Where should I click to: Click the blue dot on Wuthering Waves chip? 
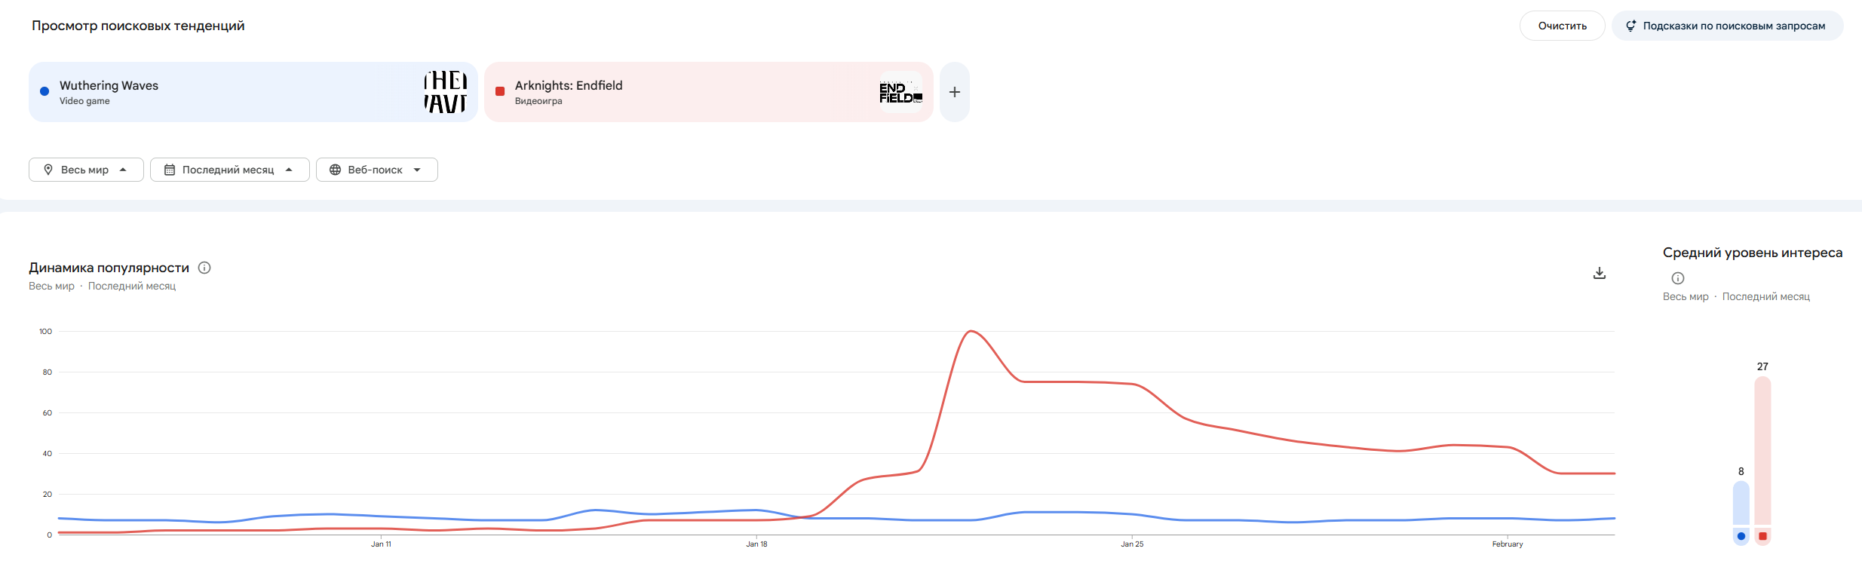(x=44, y=91)
